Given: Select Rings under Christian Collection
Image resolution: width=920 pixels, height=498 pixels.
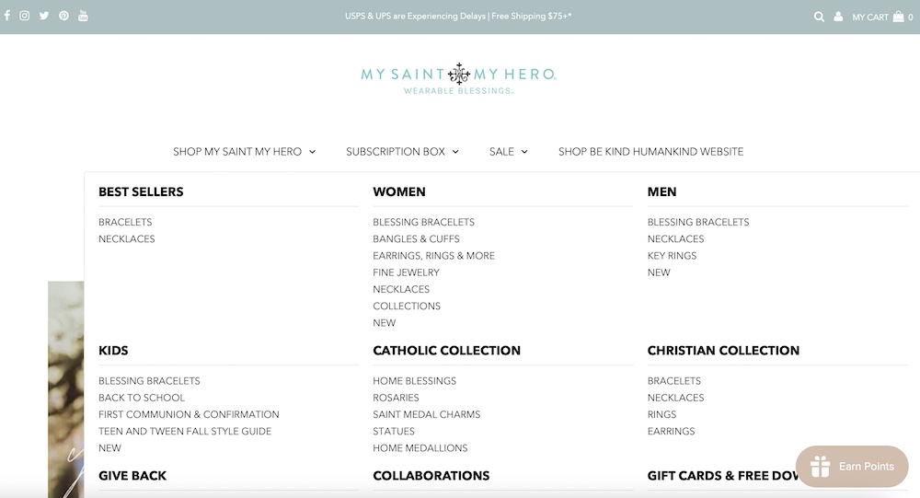Looking at the screenshot, I should click(x=661, y=414).
